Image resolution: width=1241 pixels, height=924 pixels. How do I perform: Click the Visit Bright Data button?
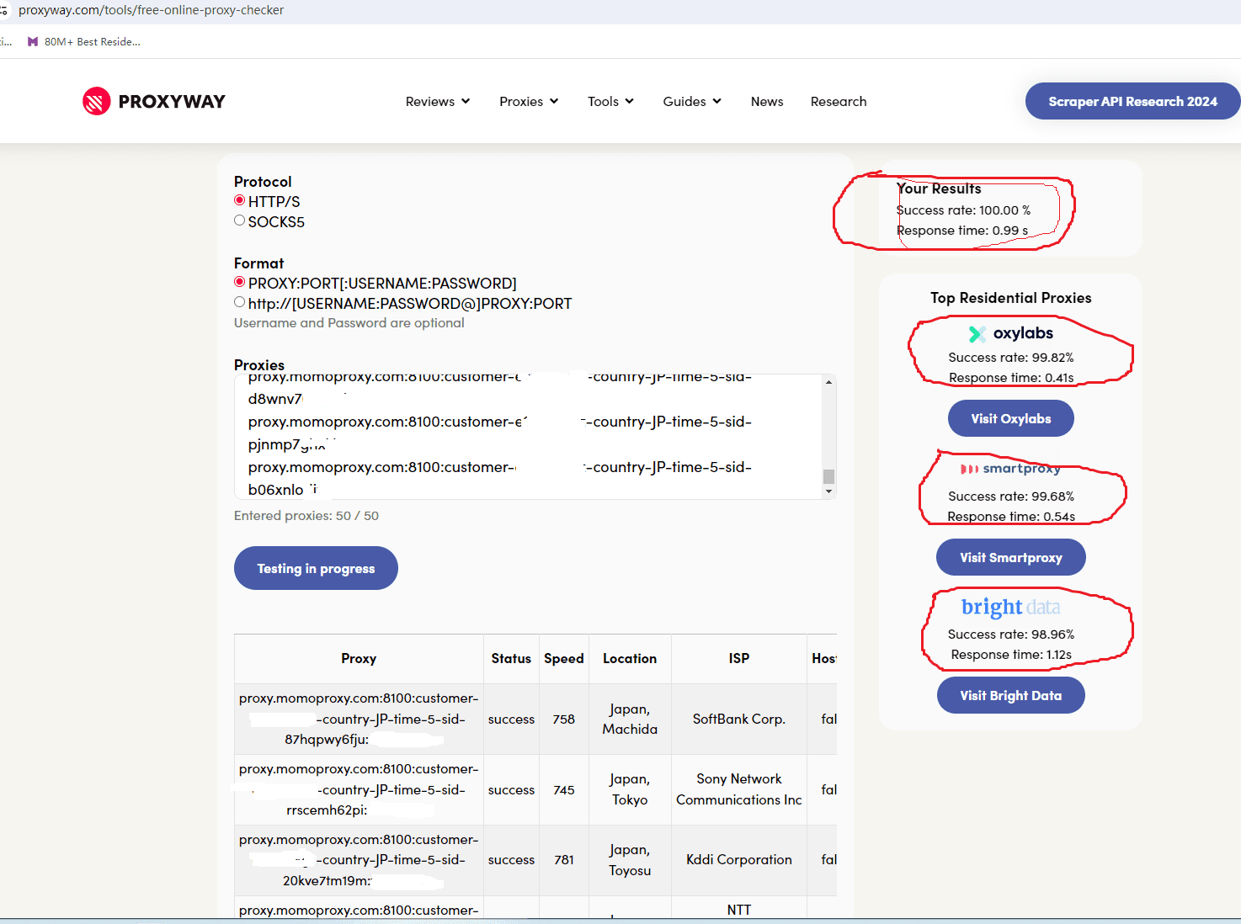pyautogui.click(x=1010, y=695)
